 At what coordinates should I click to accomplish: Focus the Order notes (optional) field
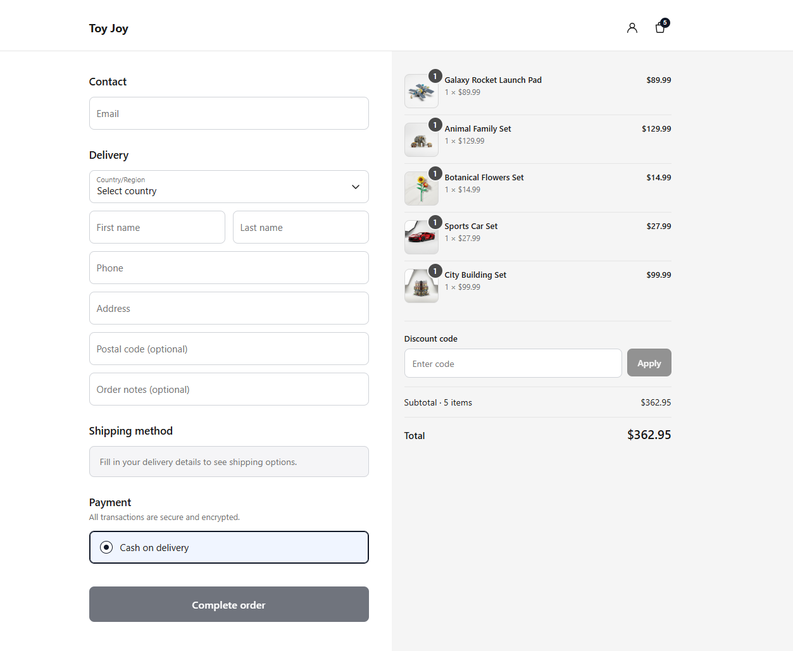click(x=229, y=389)
